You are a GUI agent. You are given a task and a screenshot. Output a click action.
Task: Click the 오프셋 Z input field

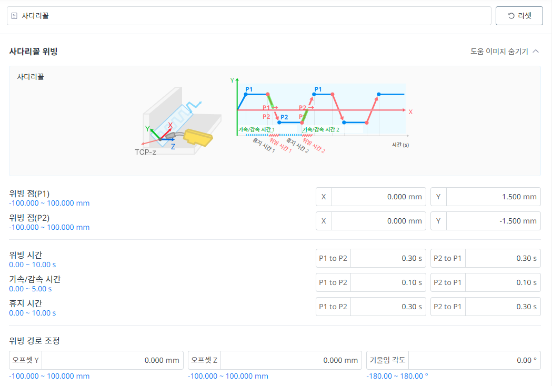[x=291, y=360]
